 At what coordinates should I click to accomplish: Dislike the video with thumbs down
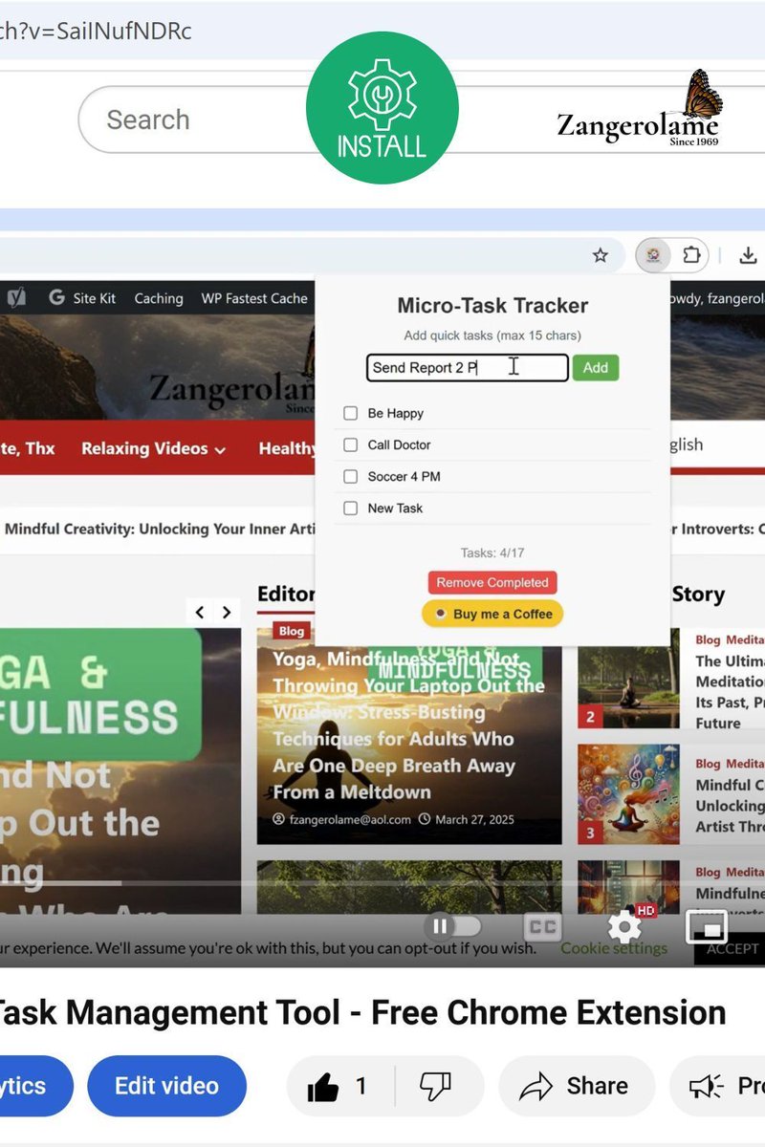(436, 1086)
